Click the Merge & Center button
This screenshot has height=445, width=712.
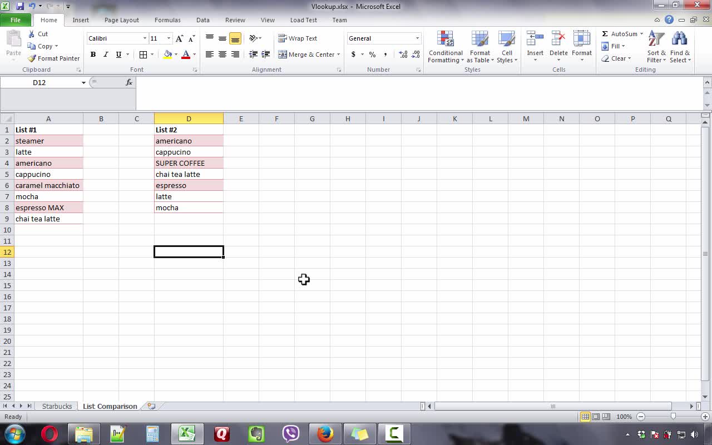click(x=309, y=55)
